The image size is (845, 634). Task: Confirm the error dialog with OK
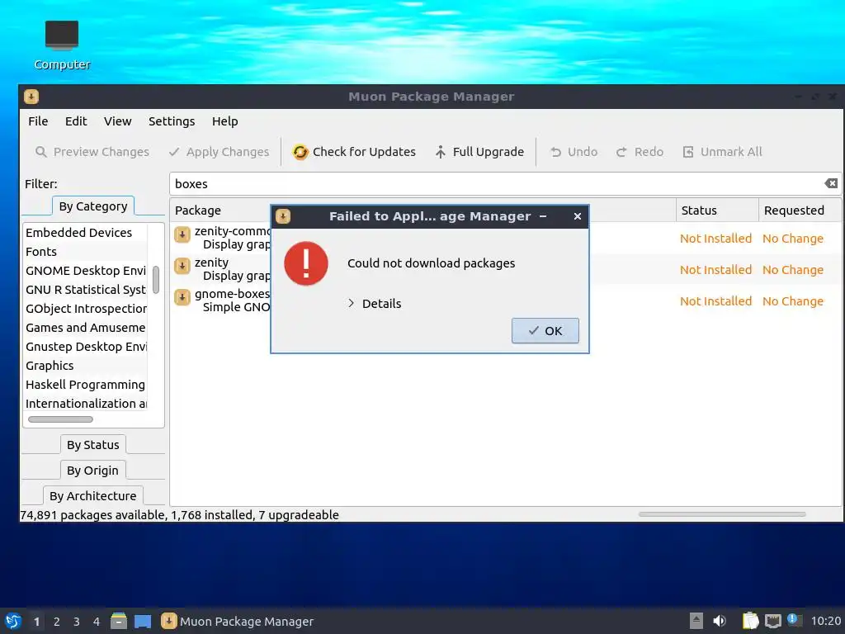[x=545, y=330]
